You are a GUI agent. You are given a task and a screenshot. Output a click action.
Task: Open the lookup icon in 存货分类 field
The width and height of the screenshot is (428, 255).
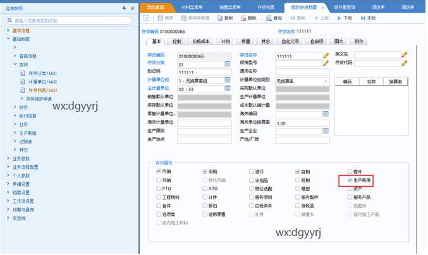(227, 65)
